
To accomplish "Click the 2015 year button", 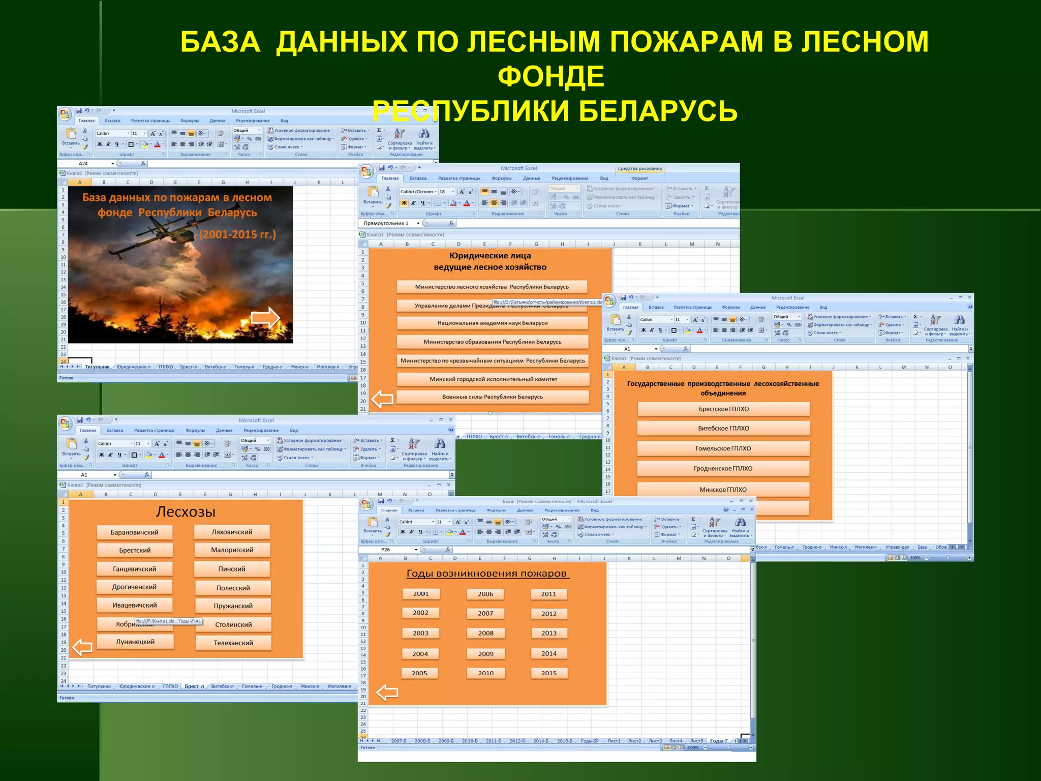I will click(x=549, y=673).
